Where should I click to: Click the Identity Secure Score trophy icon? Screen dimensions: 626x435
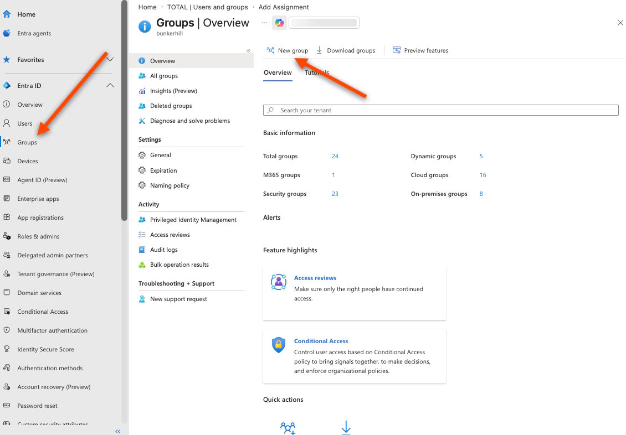[x=7, y=349]
